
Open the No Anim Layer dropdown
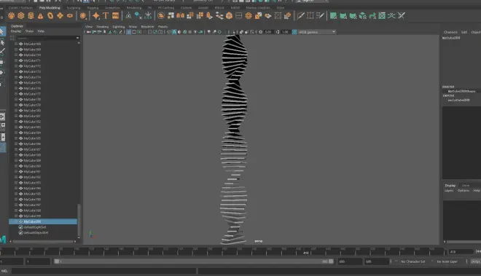[447, 261]
